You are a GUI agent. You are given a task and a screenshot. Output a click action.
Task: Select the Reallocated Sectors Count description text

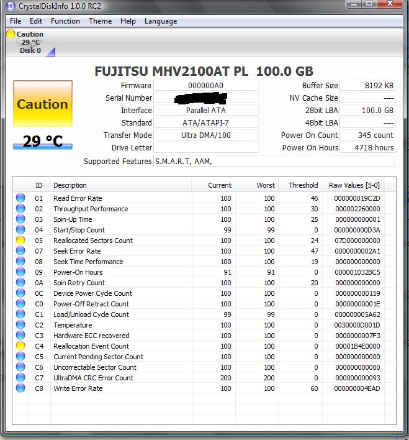pyautogui.click(x=93, y=241)
